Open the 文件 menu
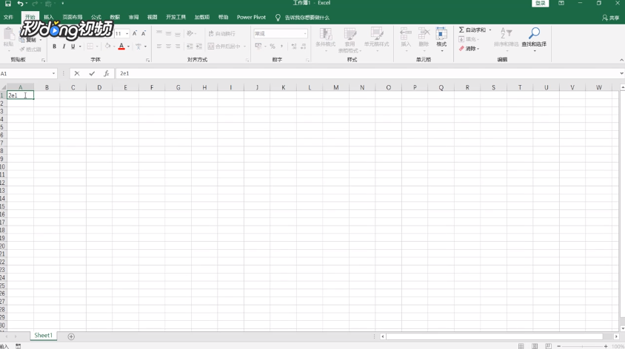The width and height of the screenshot is (625, 349). pos(8,17)
